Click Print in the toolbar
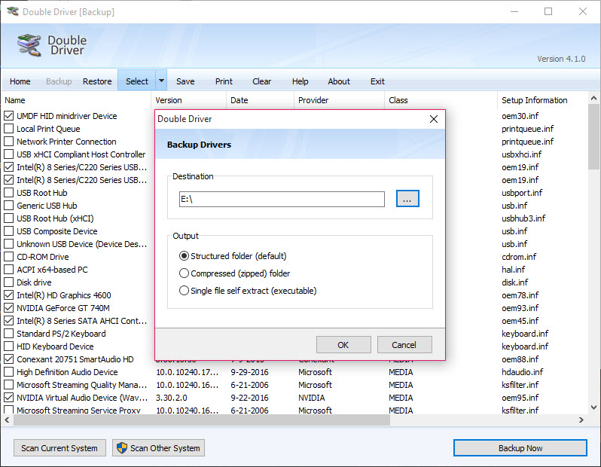Viewport: 601px width, 467px height. [x=224, y=81]
